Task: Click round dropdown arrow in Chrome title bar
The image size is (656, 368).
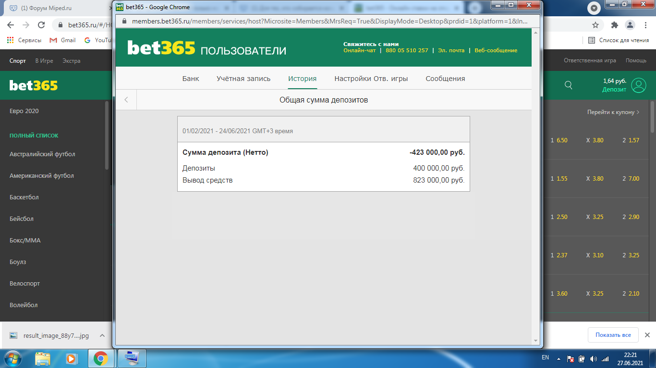Action: 595,8
